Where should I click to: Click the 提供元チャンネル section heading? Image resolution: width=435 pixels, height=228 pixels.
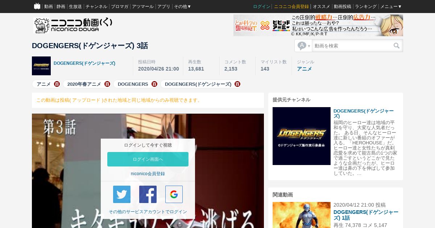291,100
